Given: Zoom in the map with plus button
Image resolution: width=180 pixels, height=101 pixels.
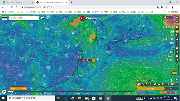Looking at the screenshot, I should point(177,17).
